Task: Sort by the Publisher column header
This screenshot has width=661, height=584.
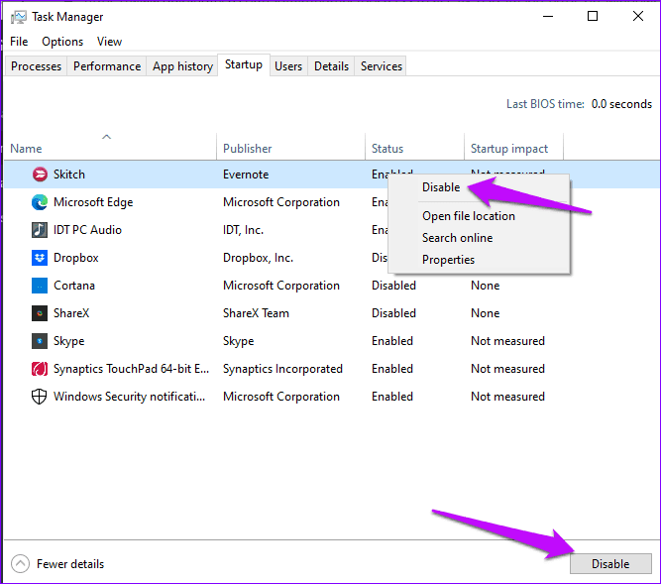Action: [248, 149]
